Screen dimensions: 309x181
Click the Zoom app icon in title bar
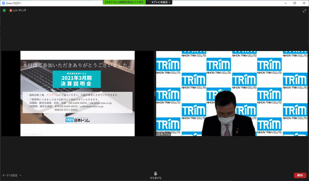pyautogui.click(x=3, y=3)
